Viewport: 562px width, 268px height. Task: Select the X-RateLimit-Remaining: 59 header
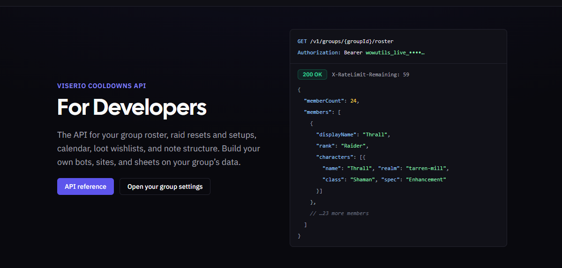click(x=371, y=74)
